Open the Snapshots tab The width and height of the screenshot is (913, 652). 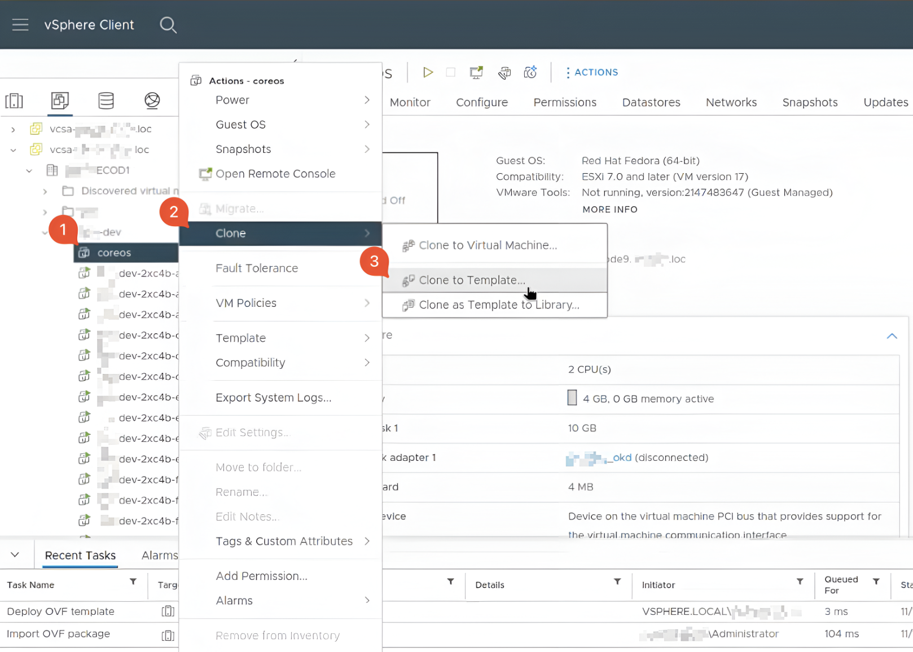point(810,103)
